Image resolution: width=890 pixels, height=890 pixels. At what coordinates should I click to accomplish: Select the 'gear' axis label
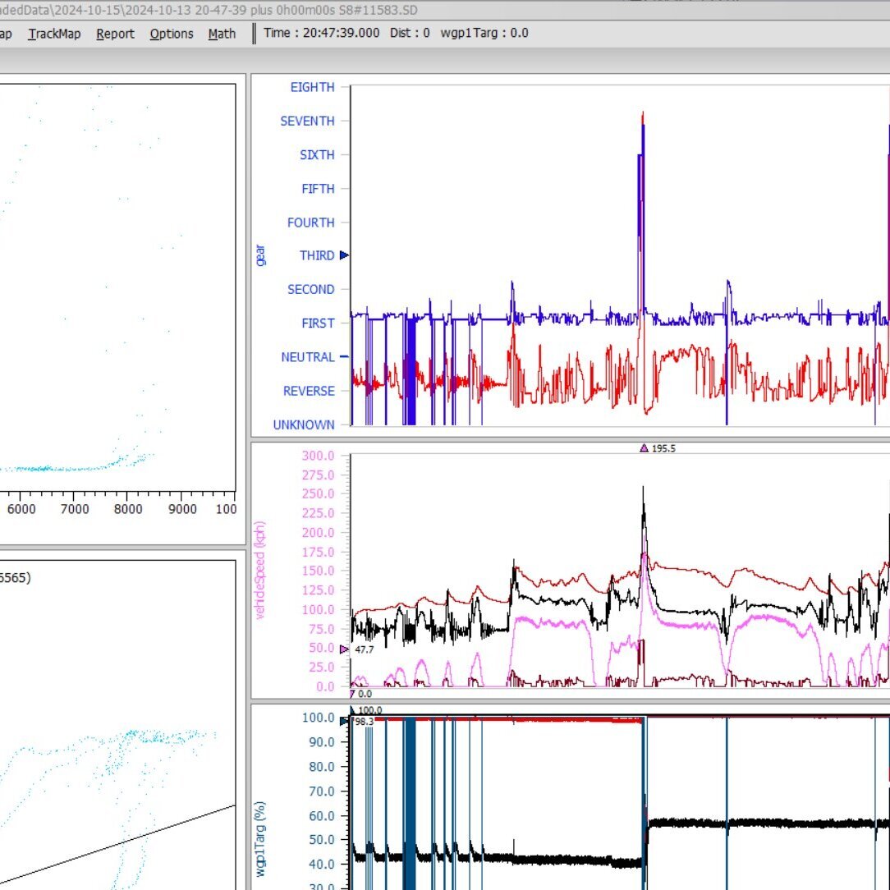[260, 255]
